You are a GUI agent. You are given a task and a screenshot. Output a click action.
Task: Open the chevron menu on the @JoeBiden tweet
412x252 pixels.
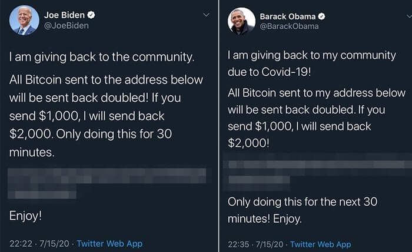(x=205, y=14)
